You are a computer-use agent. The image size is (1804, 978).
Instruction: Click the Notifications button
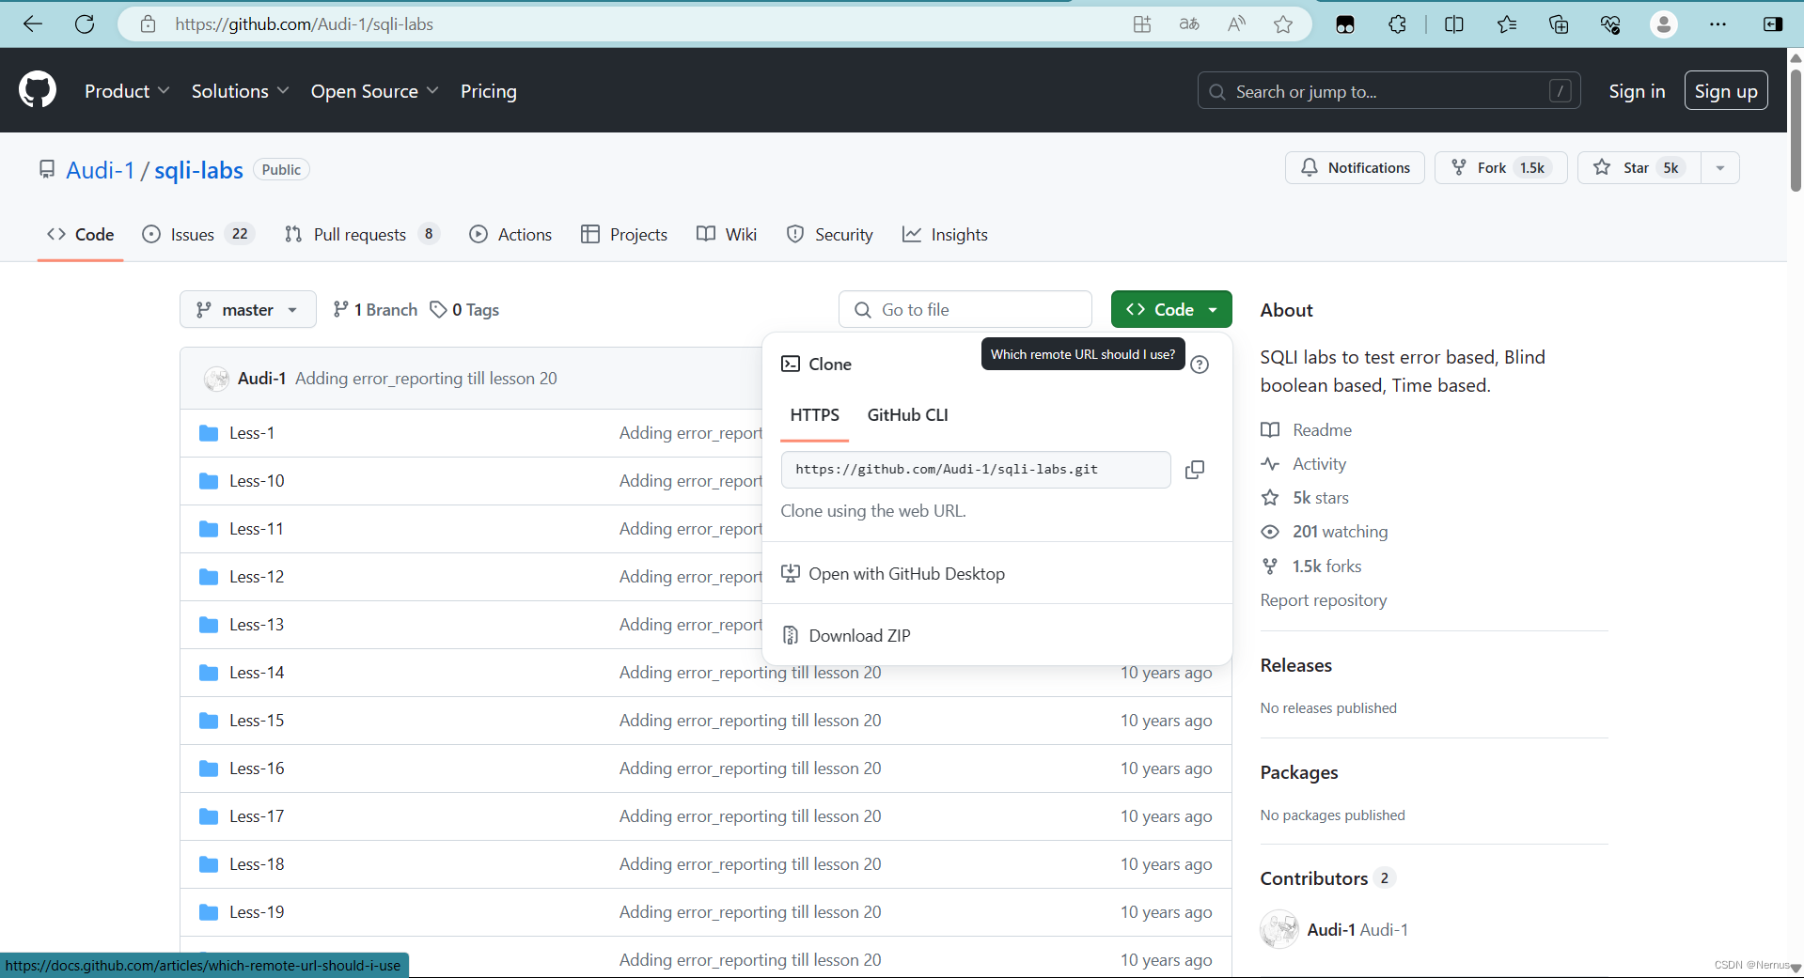(1355, 168)
